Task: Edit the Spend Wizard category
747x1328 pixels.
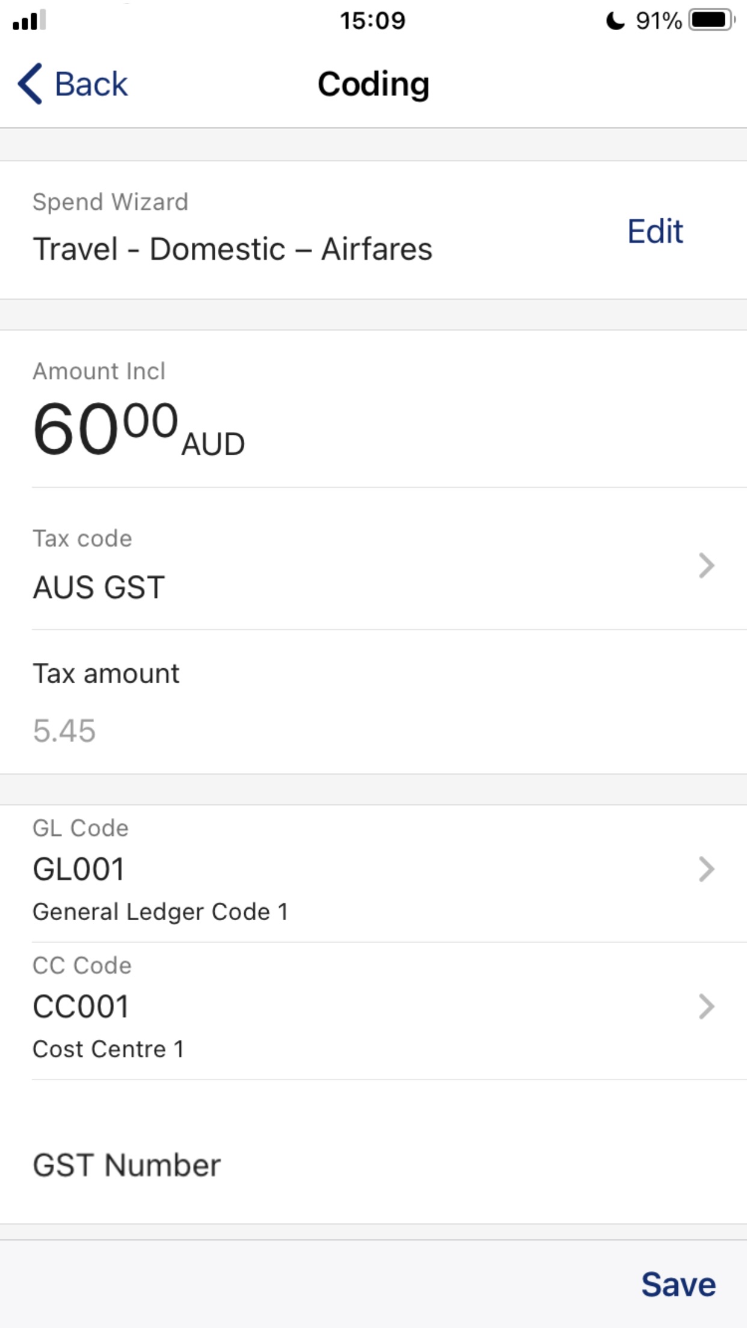Action: (655, 231)
